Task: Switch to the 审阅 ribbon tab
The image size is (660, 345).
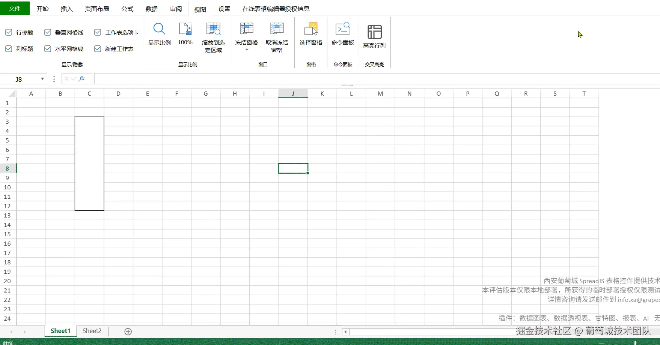Action: tap(176, 9)
